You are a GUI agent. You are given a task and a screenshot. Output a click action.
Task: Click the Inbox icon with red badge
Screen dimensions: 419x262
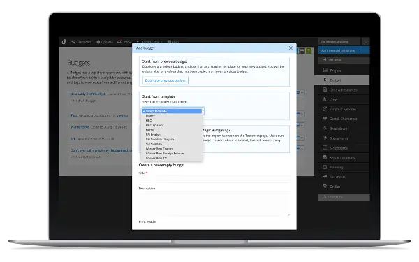click(x=119, y=42)
